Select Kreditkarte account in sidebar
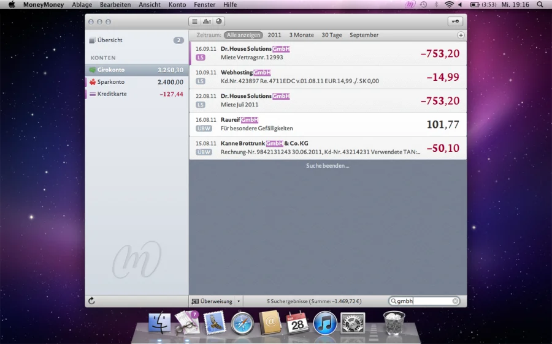 tap(112, 94)
